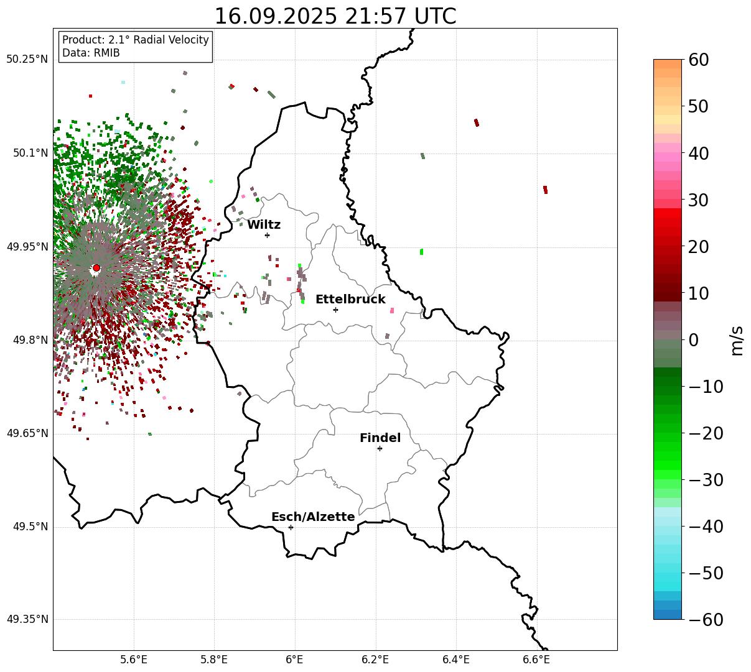
Task: Click the 49.8°N latitude label
Action: 30,340
